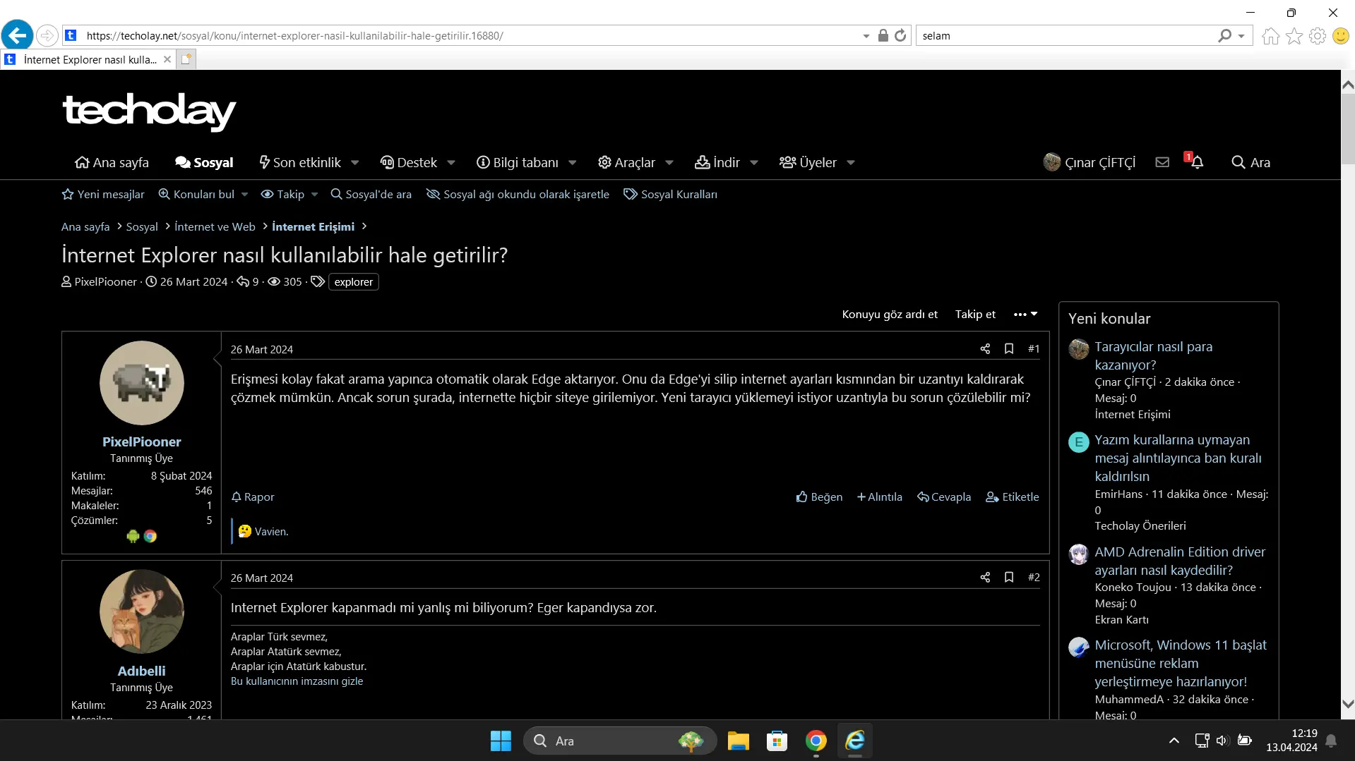Expand Araçlar dropdown arrow

click(x=669, y=163)
